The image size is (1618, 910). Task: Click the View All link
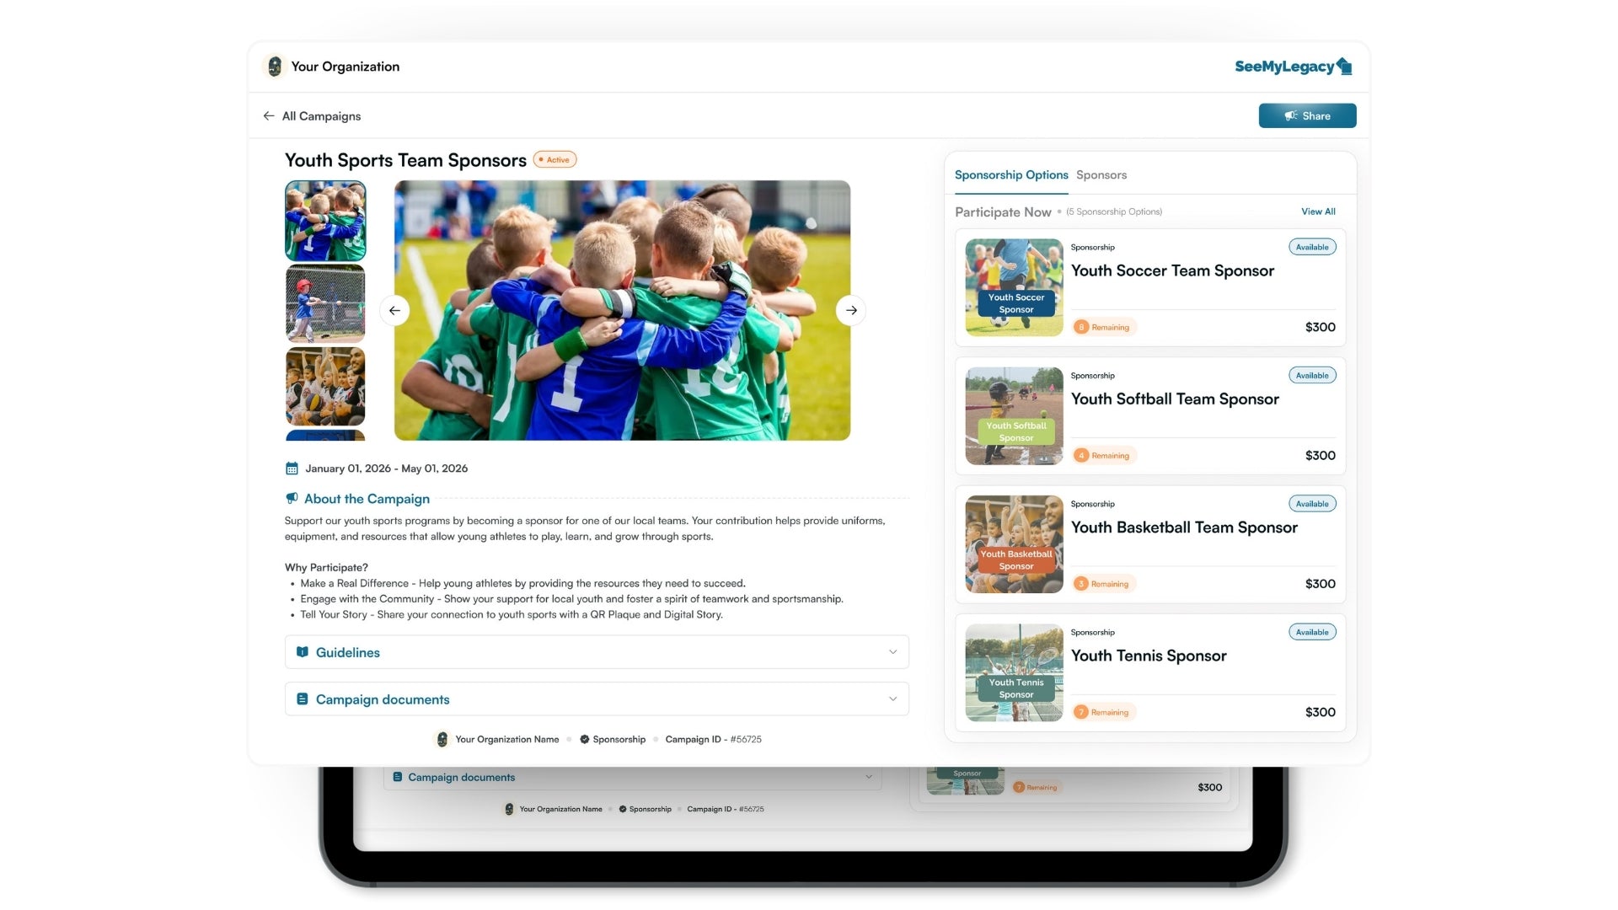[x=1318, y=211]
